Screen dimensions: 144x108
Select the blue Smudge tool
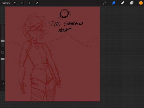[114, 3]
